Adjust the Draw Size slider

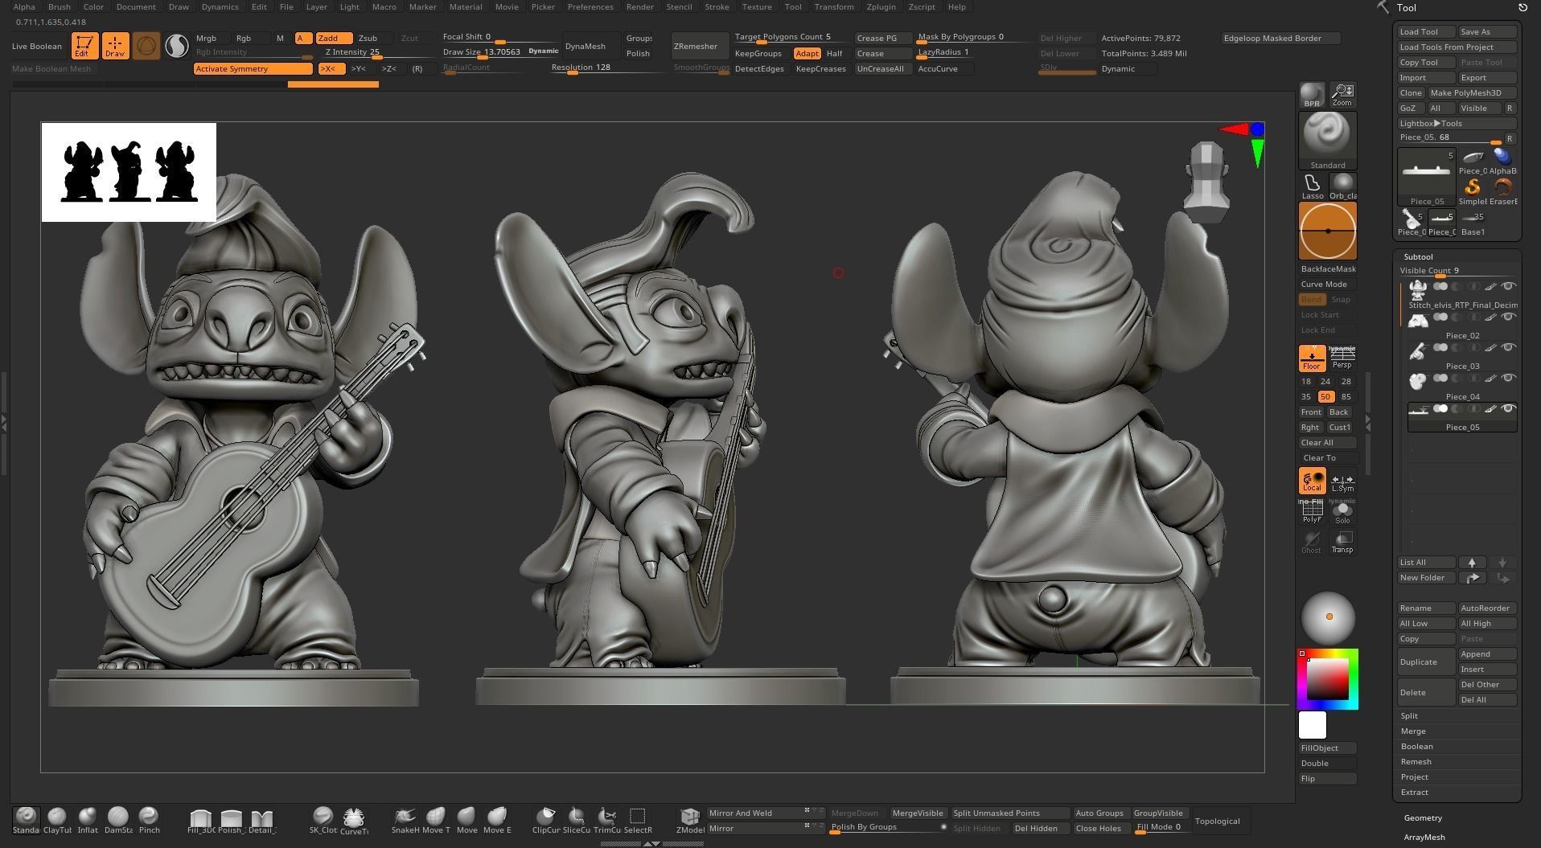pyautogui.click(x=500, y=53)
